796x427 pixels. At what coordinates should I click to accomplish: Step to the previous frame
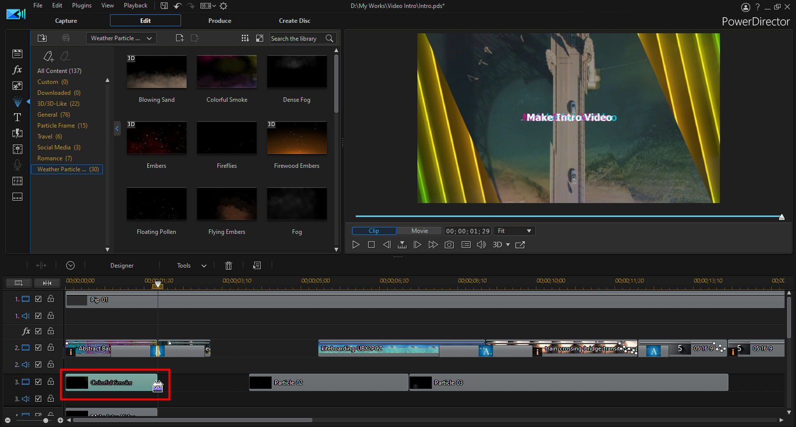pyautogui.click(x=387, y=245)
